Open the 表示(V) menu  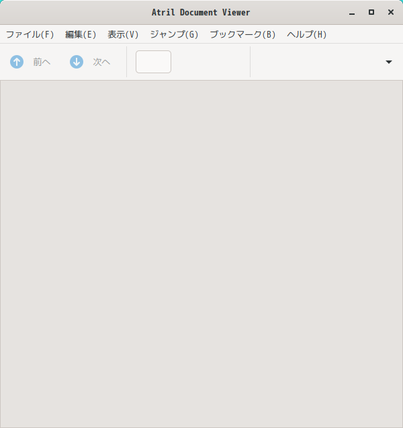(123, 34)
